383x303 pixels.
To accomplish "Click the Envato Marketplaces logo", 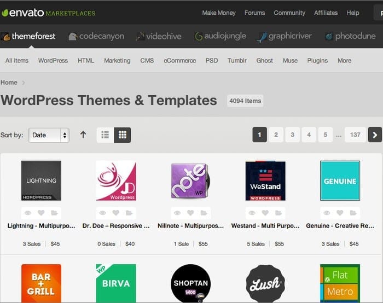I will (x=48, y=13).
